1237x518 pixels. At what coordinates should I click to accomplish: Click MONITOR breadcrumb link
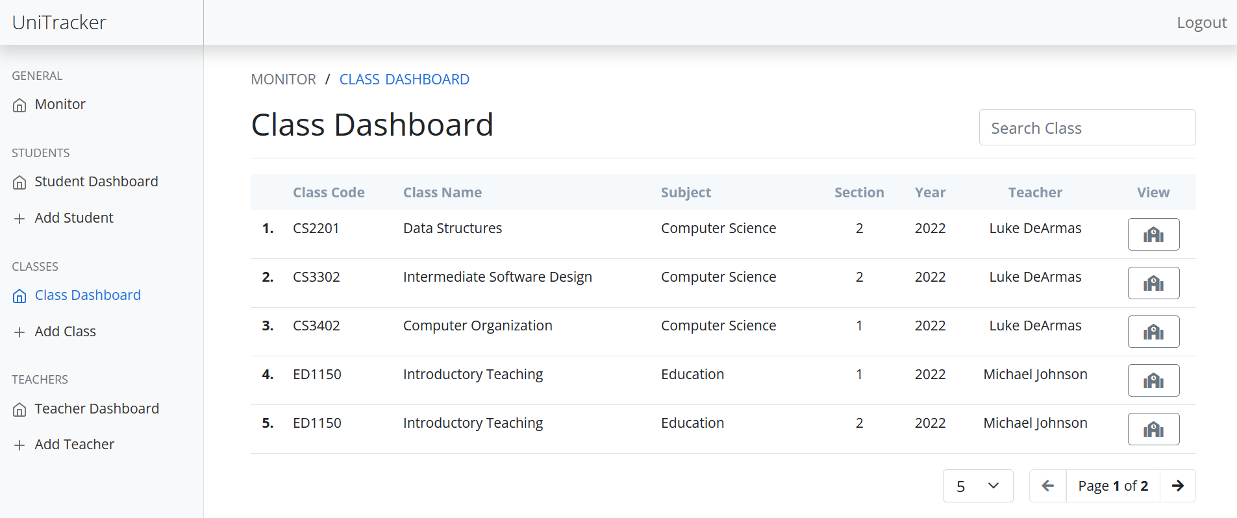(x=283, y=79)
